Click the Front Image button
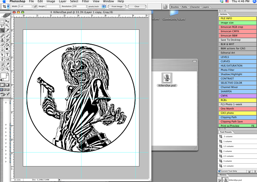This screenshot has height=182, width=257. (x=117, y=6)
